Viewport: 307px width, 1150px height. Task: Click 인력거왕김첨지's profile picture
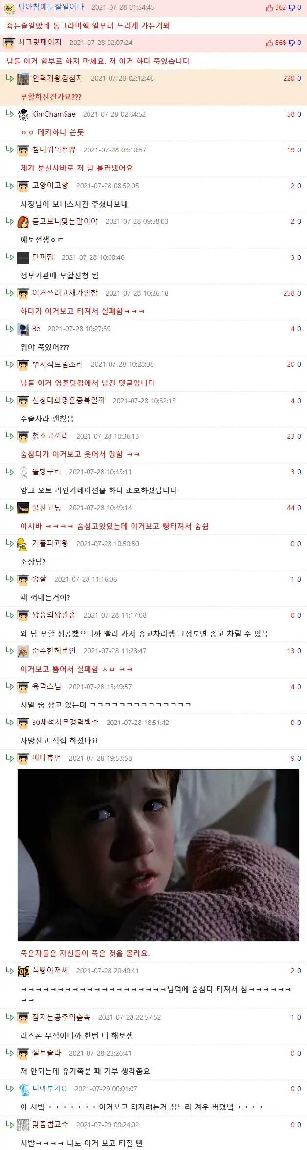point(23,79)
